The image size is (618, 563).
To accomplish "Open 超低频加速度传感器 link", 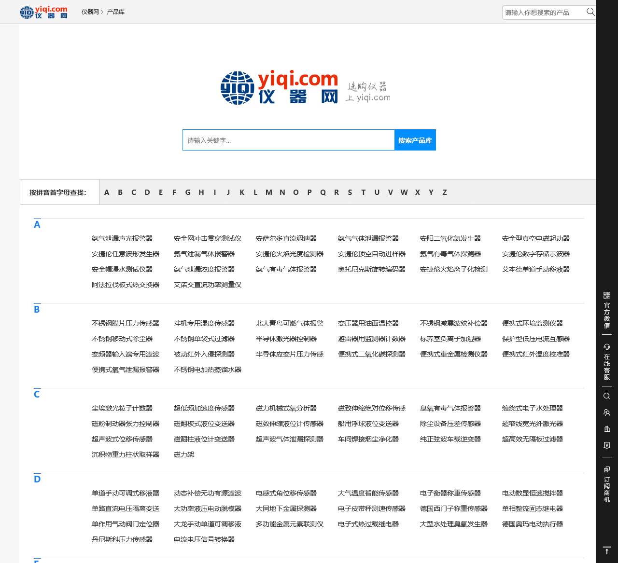I will tap(204, 408).
